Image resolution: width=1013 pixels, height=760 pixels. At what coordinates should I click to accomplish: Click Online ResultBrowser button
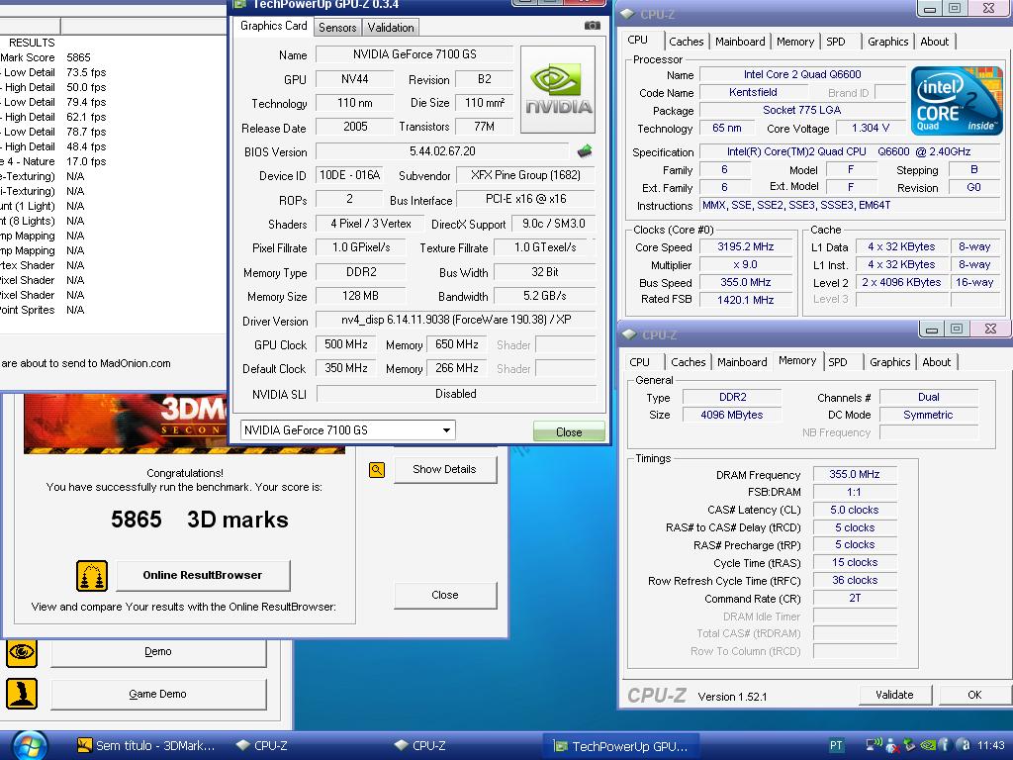click(203, 575)
